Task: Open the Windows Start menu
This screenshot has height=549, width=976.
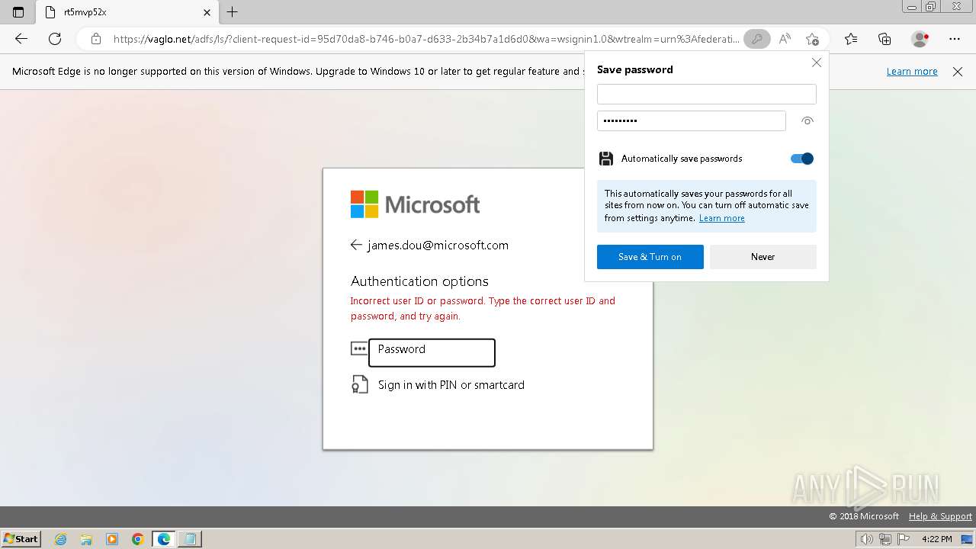Action: pyautogui.click(x=21, y=538)
